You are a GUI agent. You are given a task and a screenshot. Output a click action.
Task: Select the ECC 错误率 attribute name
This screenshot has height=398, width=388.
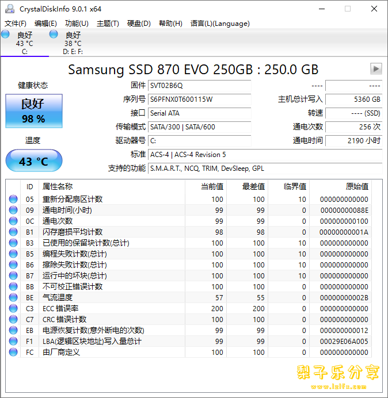pos(60,308)
